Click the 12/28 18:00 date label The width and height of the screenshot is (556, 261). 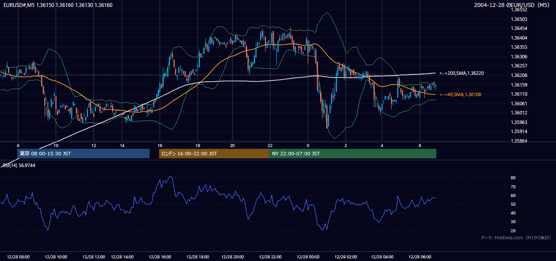[x=198, y=257]
